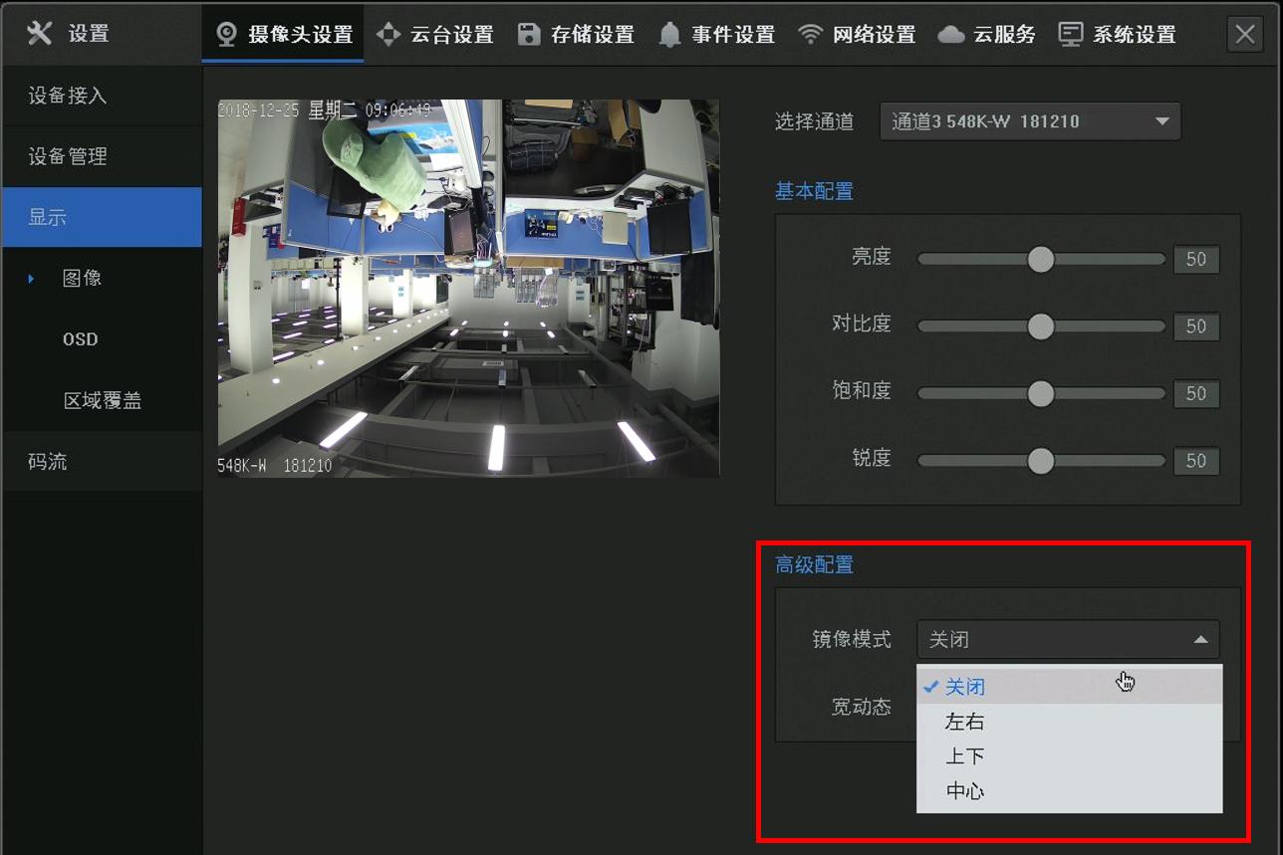Click the cloud service icon
This screenshot has width=1283, height=855.
(951, 35)
